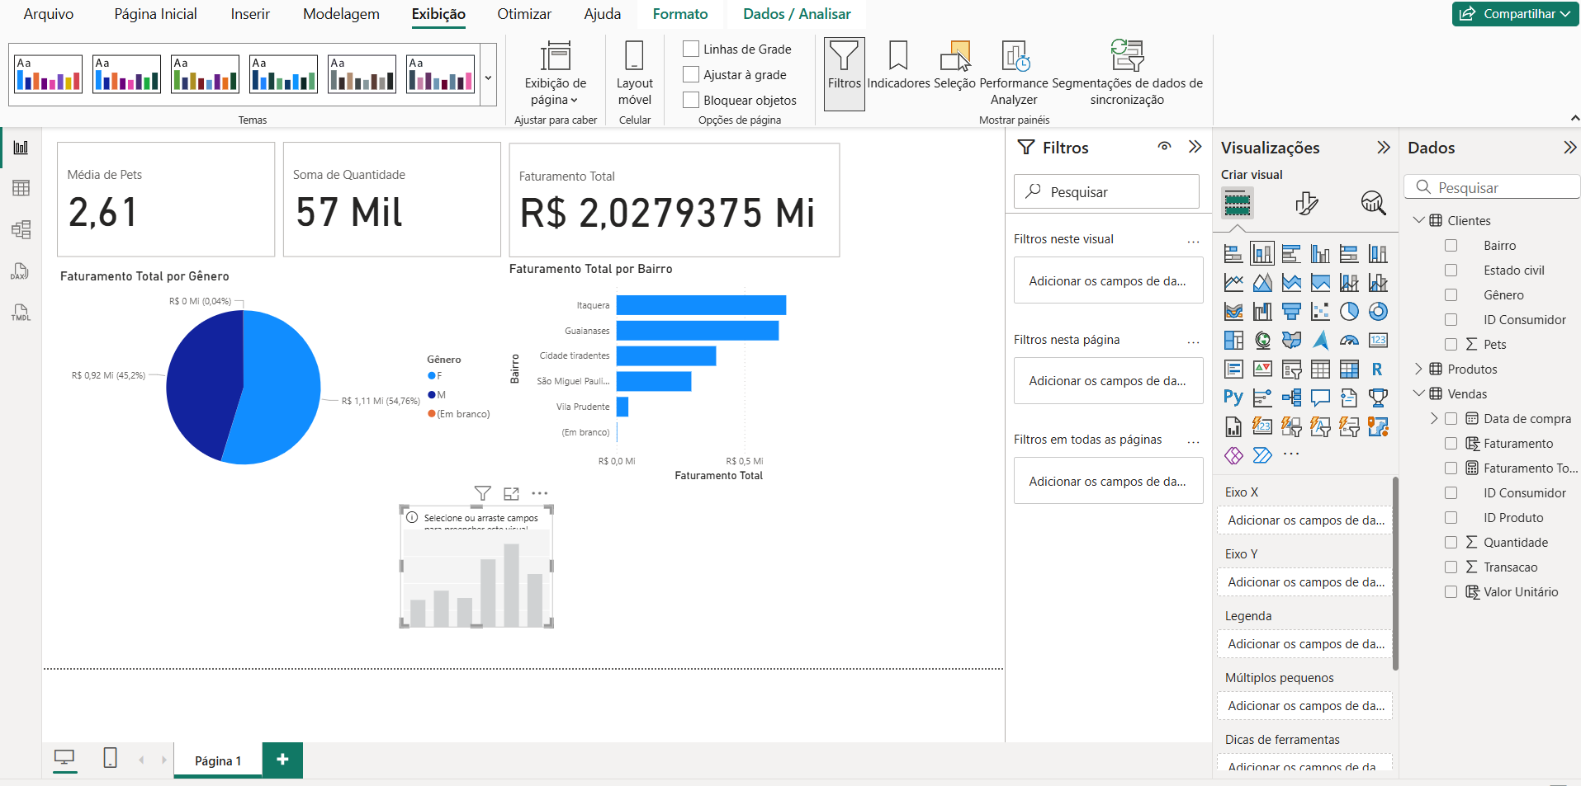Insert the R script visual
1581x786 pixels.
1378,369
